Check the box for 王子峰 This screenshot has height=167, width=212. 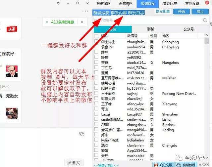pyautogui.click(x=96, y=104)
